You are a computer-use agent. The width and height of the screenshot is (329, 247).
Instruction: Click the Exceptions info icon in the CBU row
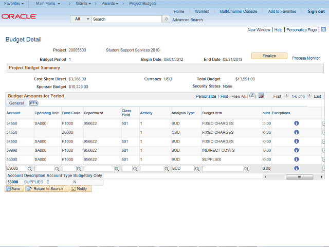tap(297, 132)
